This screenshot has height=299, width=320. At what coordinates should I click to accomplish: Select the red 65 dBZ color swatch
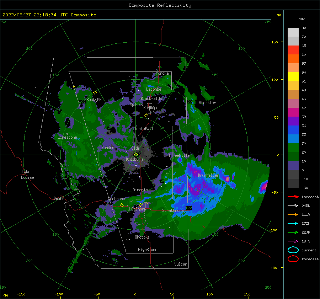tap(293, 50)
